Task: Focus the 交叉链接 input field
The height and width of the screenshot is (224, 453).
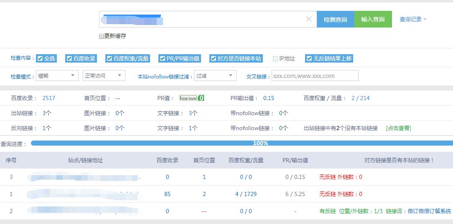Action: click(315, 76)
